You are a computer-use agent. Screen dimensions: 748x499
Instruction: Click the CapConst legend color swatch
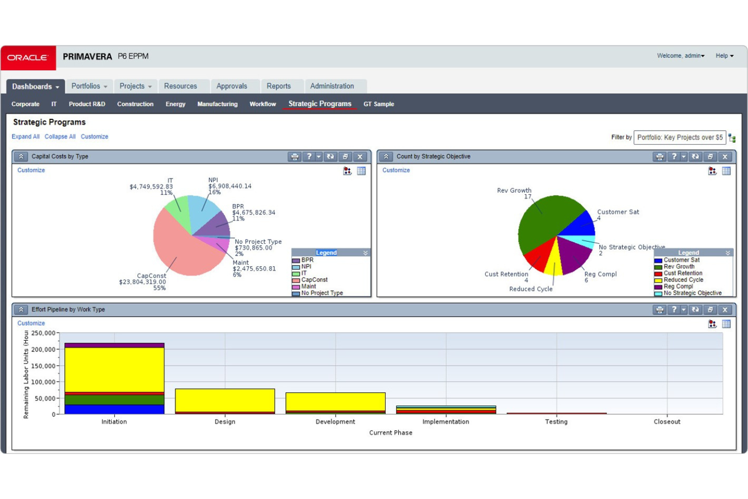click(296, 280)
